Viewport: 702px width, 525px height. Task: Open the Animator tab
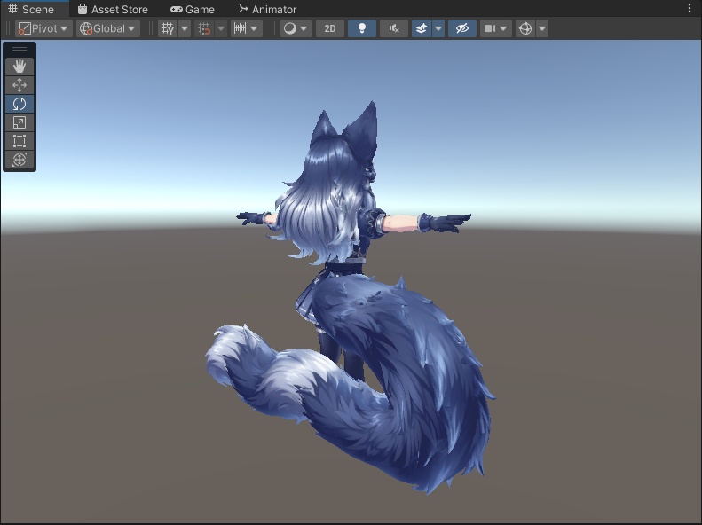tap(268, 9)
